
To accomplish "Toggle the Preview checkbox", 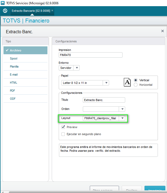I will (63, 127).
